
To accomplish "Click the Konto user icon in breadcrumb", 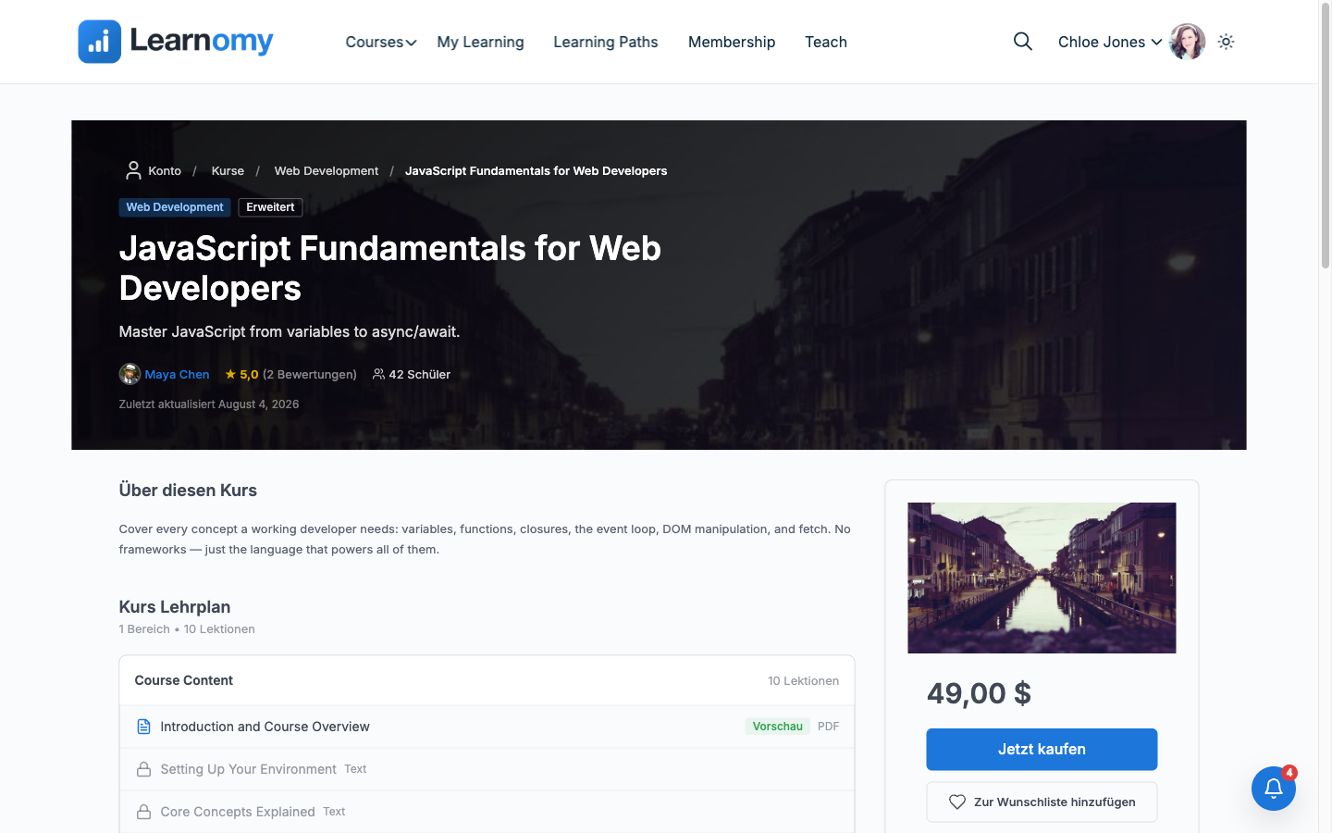I will (133, 170).
